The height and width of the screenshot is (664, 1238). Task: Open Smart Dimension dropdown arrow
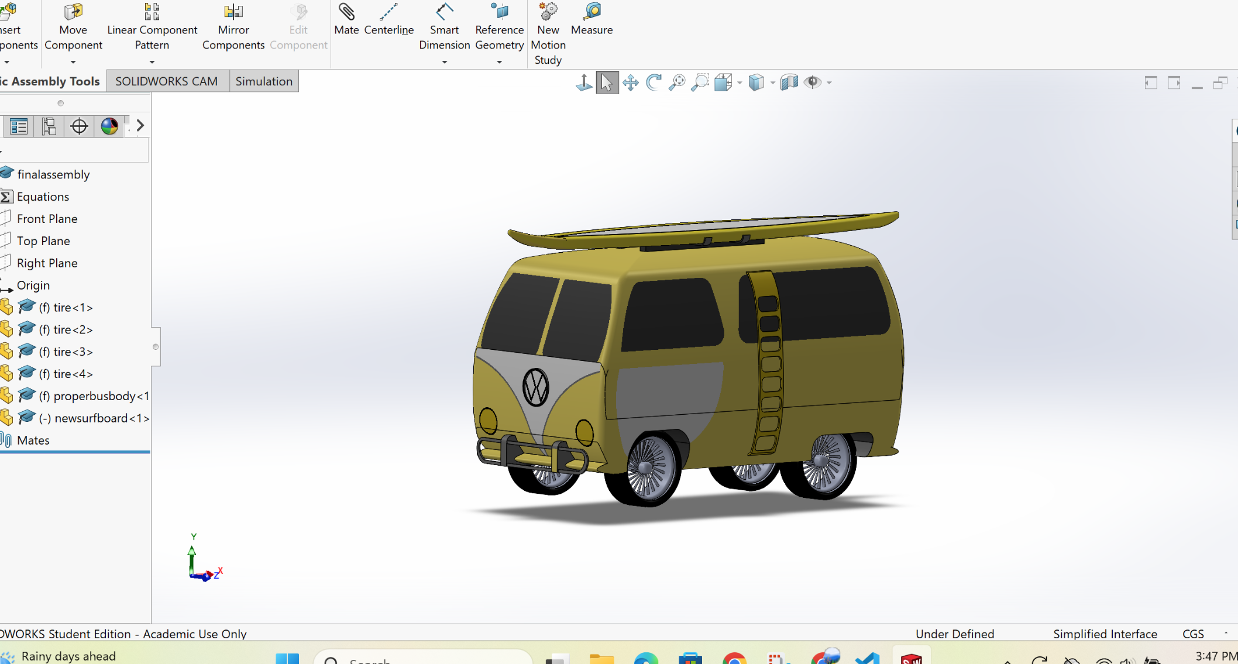pos(445,62)
